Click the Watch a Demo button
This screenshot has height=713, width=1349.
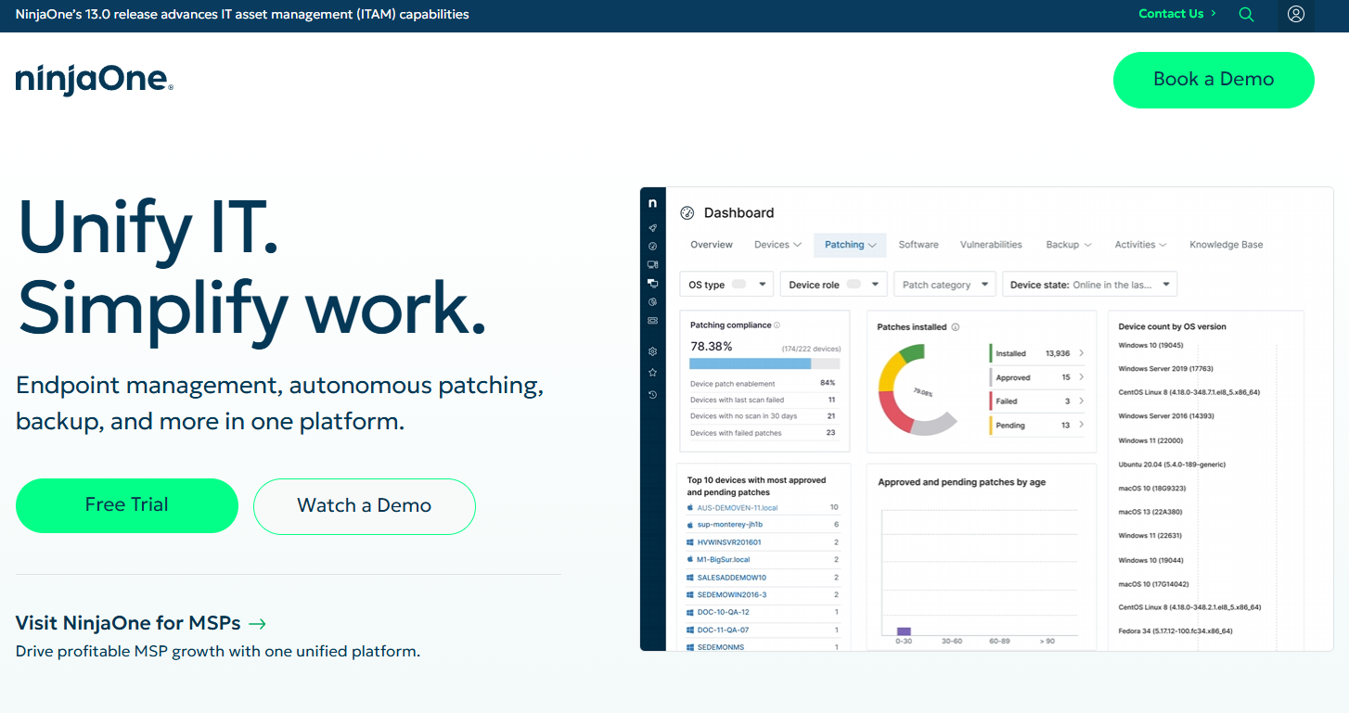(x=365, y=506)
